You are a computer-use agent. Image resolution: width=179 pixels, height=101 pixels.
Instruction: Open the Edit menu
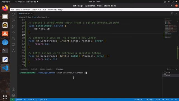(x=18, y=10)
